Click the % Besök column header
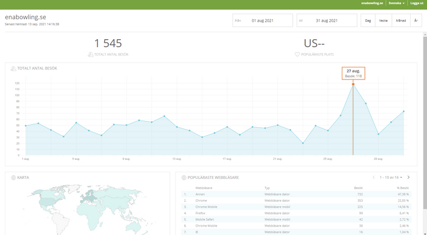The image size is (427, 235). tap(403, 188)
